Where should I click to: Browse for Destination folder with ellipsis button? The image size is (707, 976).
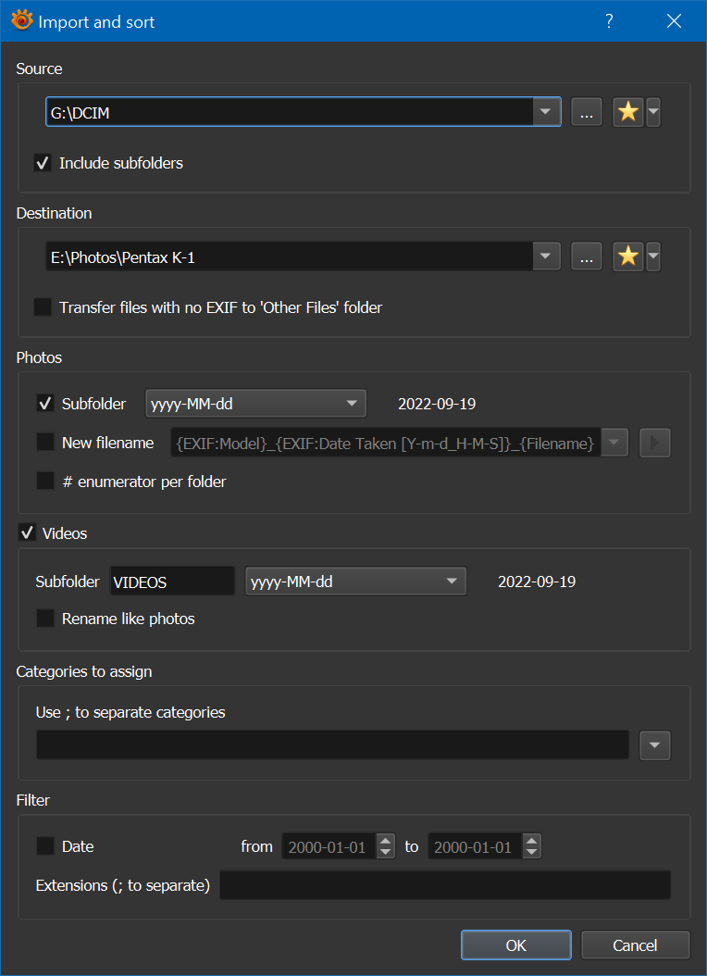tap(586, 257)
